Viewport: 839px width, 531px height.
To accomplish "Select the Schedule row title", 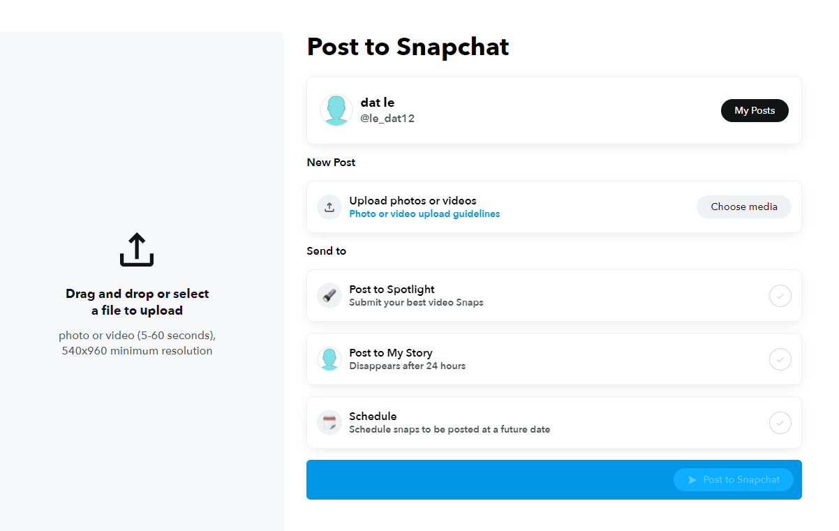I will click(373, 417).
